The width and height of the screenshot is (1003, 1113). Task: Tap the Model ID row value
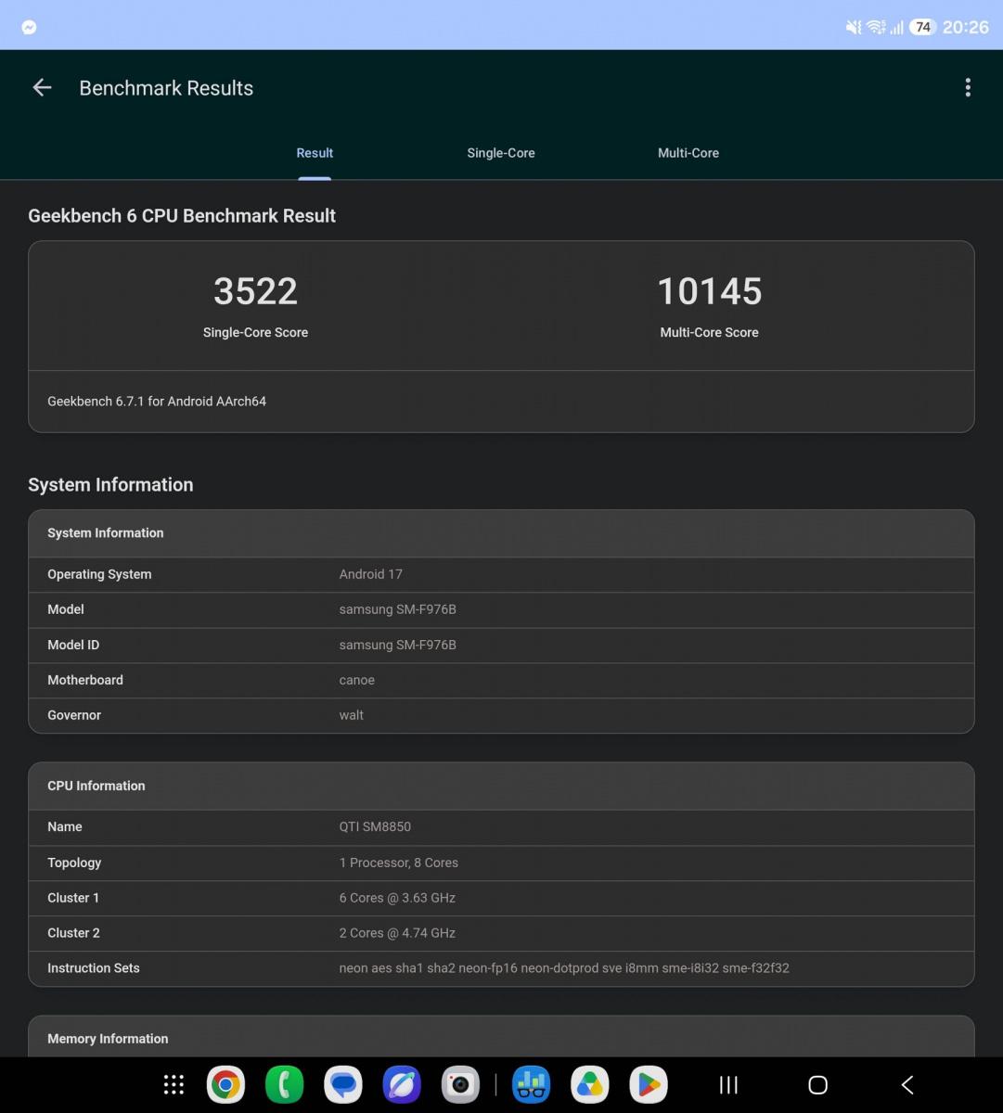click(398, 645)
